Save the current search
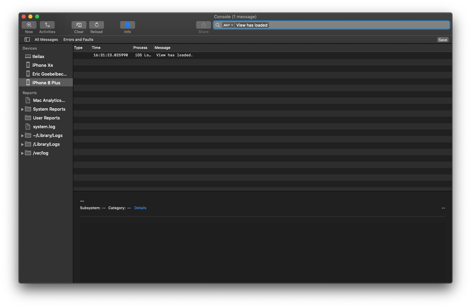Viewport: 471px width, 308px height. 443,40
